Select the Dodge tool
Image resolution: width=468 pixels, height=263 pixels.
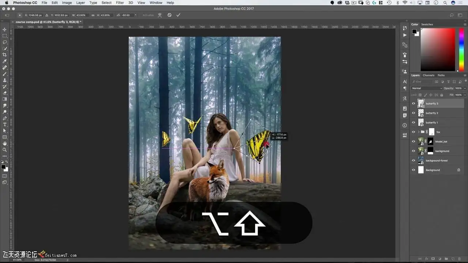(x=5, y=112)
